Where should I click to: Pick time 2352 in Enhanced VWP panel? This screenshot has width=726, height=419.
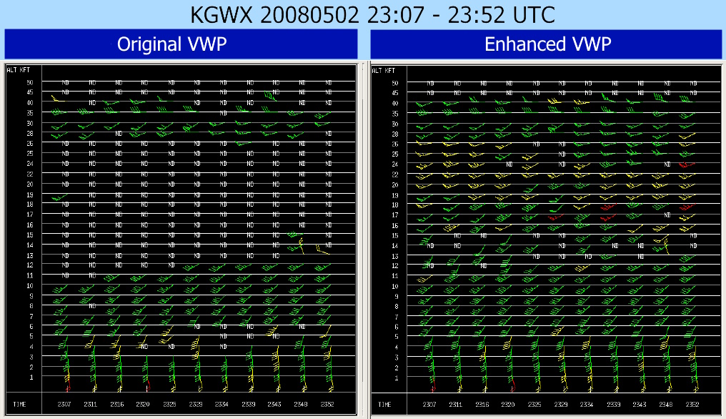(692, 404)
